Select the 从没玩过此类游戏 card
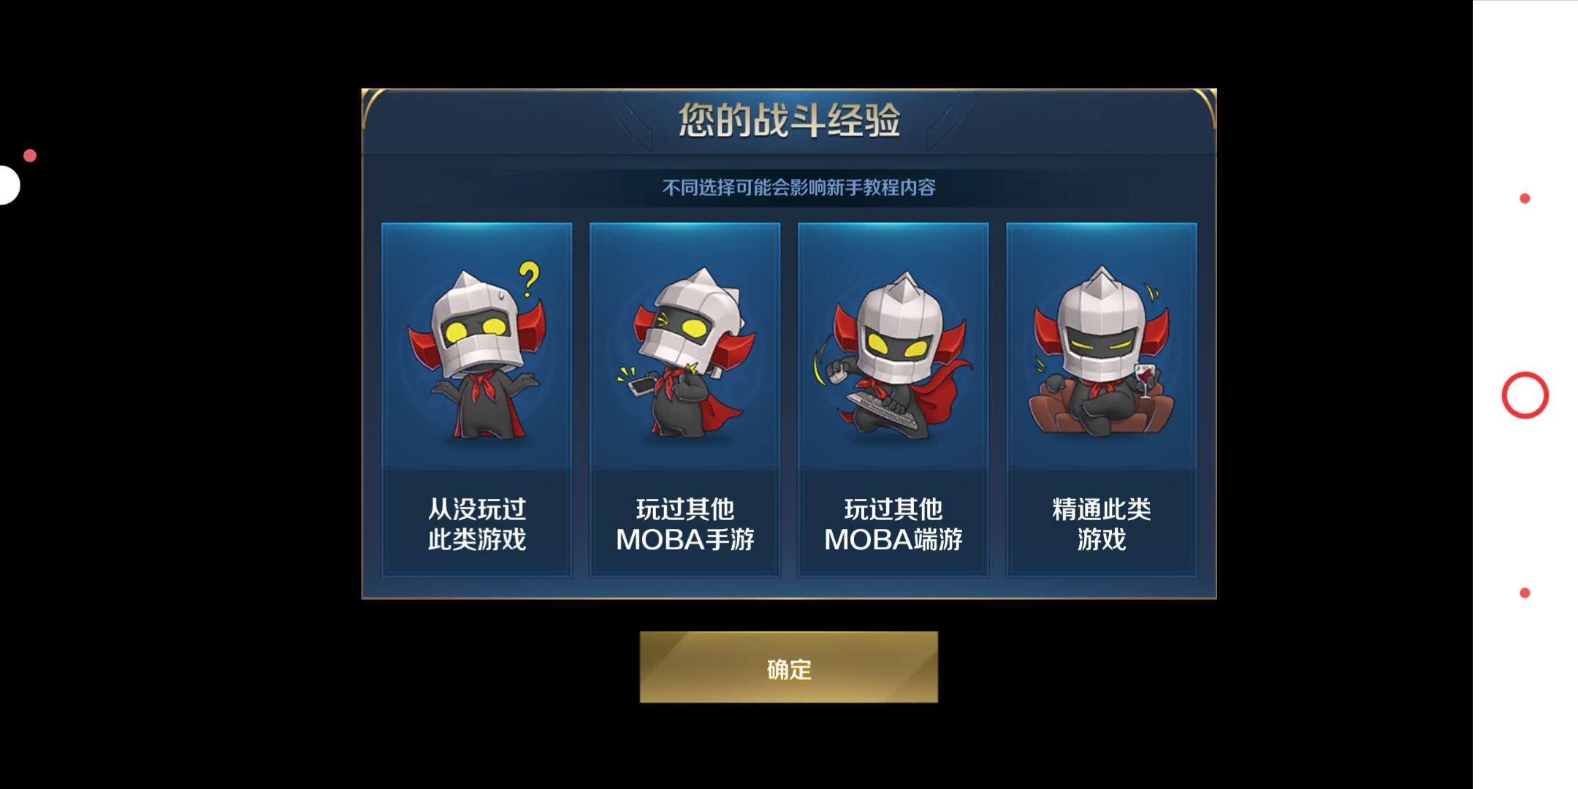The width and height of the screenshot is (1578, 789). click(476, 400)
